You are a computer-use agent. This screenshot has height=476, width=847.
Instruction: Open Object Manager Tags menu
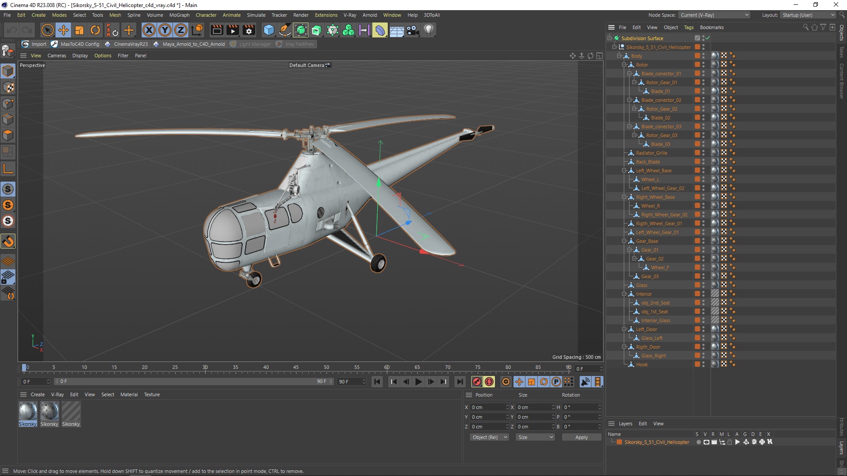click(x=689, y=27)
